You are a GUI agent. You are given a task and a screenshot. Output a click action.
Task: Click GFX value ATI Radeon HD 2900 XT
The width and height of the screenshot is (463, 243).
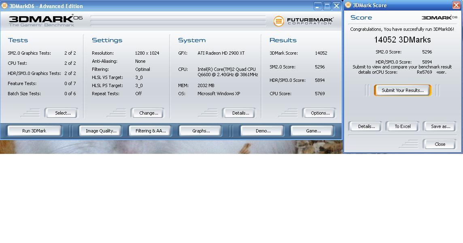tap(221, 53)
